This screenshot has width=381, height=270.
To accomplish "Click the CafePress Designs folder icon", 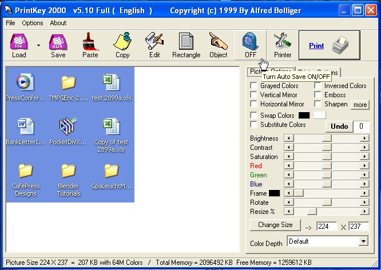I will 26,170.
